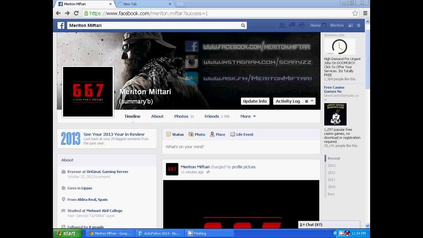The image size is (423, 238).
Task: Open the Lipjan location link
Action: (87, 188)
